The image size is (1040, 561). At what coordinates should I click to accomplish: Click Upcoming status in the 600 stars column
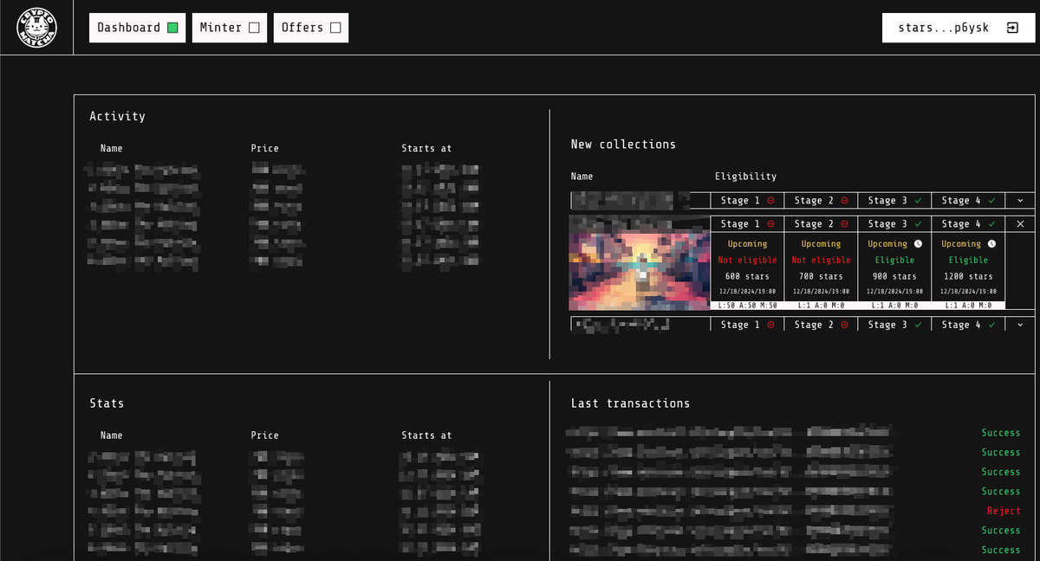(x=747, y=244)
